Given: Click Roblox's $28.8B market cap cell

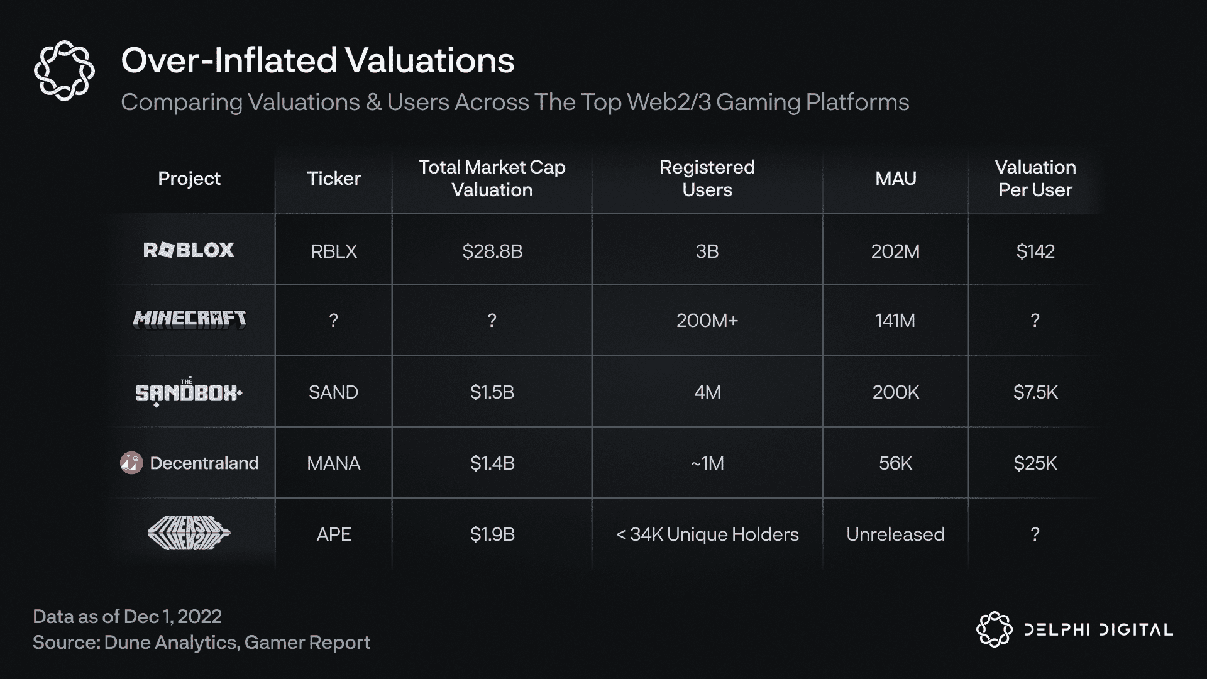Looking at the screenshot, I should click(492, 251).
